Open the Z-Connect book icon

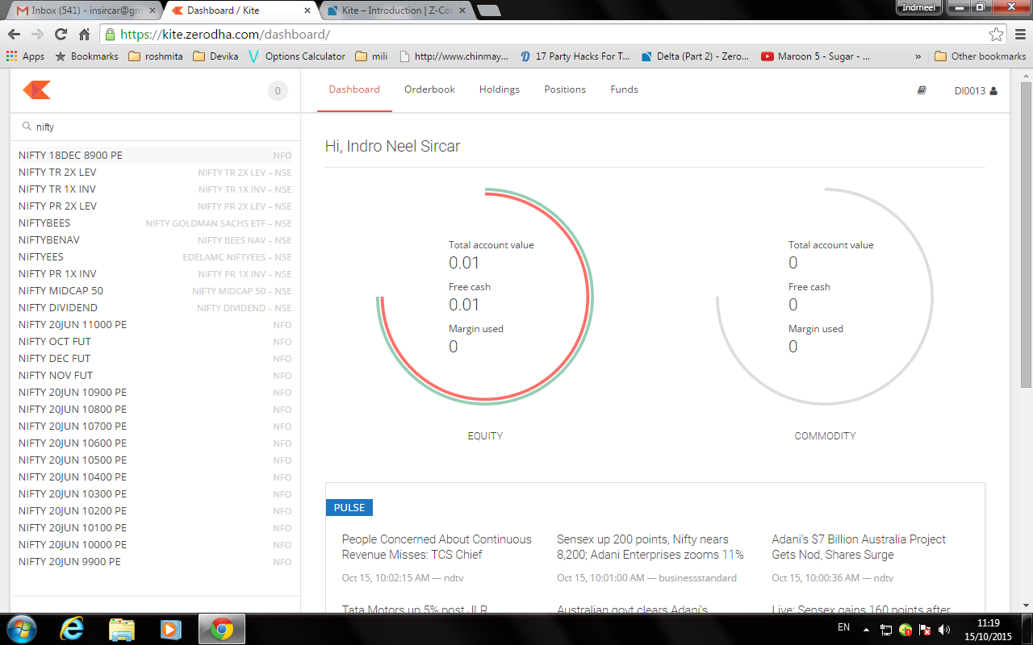pos(922,90)
